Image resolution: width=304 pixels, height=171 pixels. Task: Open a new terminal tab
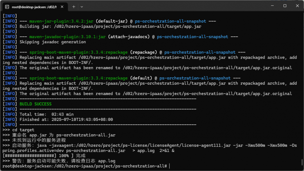[74, 7]
